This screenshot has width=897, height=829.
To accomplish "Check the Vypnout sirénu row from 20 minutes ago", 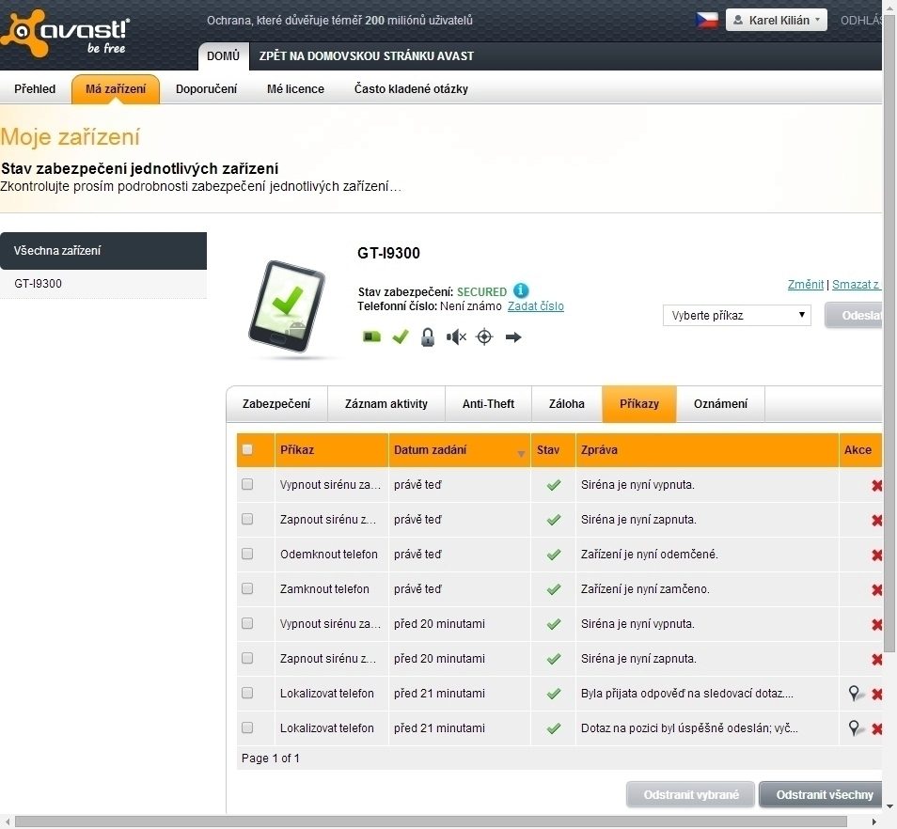I will tap(247, 623).
